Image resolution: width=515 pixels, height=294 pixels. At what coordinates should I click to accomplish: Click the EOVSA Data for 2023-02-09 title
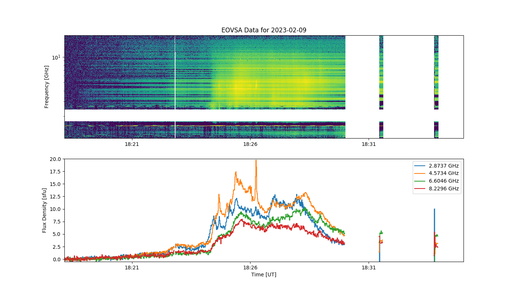click(x=264, y=30)
